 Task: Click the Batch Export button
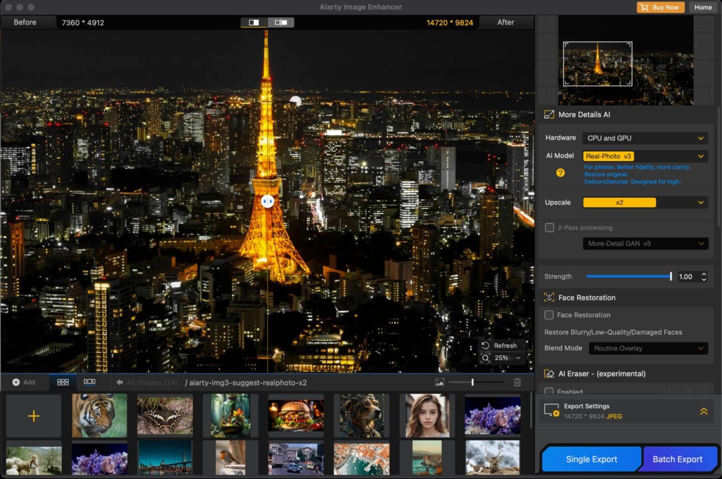[x=678, y=459]
